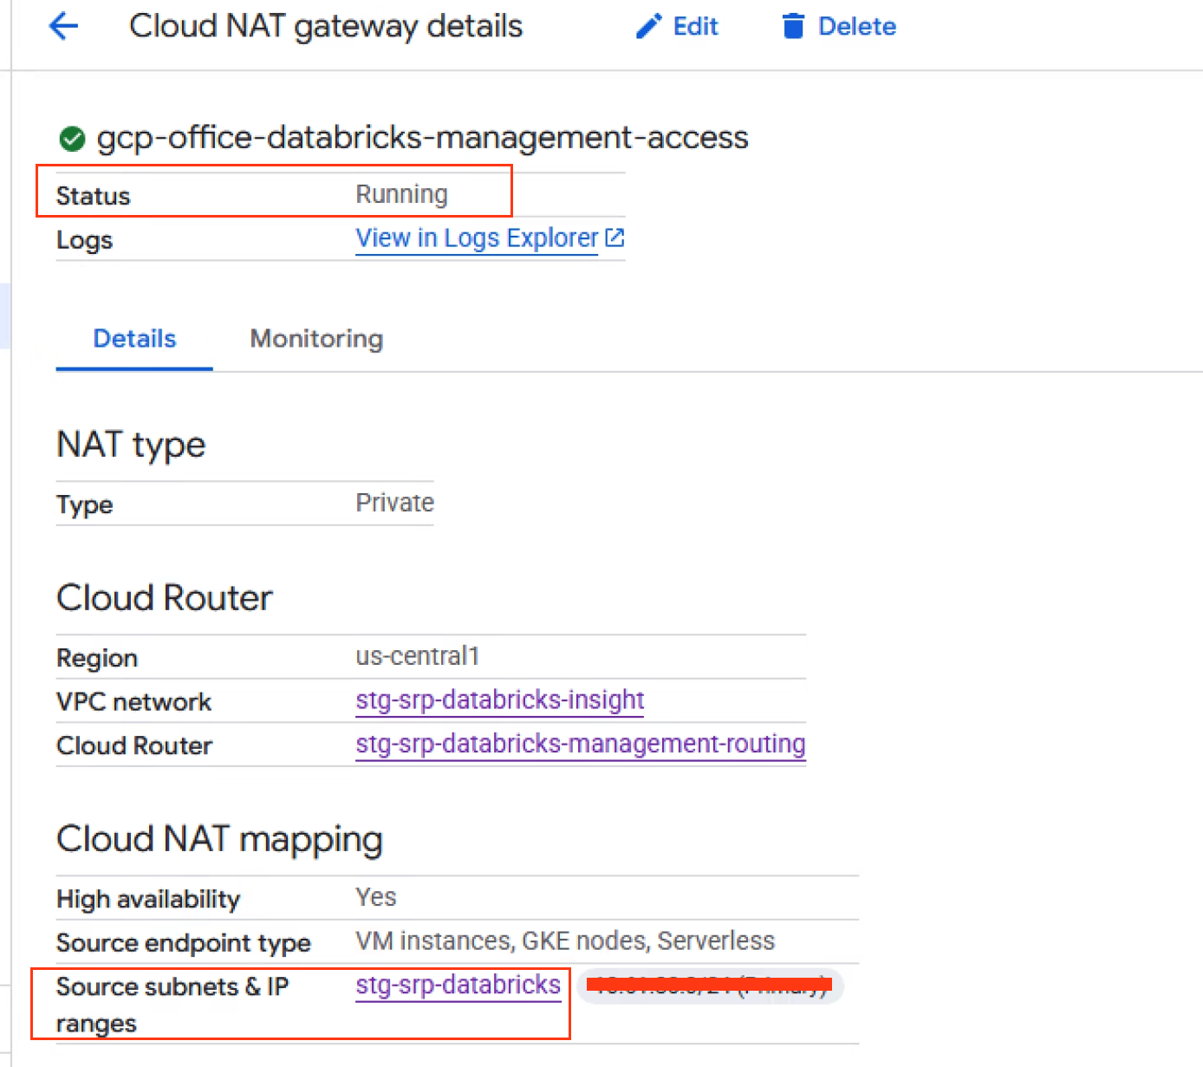Screen dimensions: 1203x1067
Task: Select the Private NAT type value
Action: [x=394, y=503]
